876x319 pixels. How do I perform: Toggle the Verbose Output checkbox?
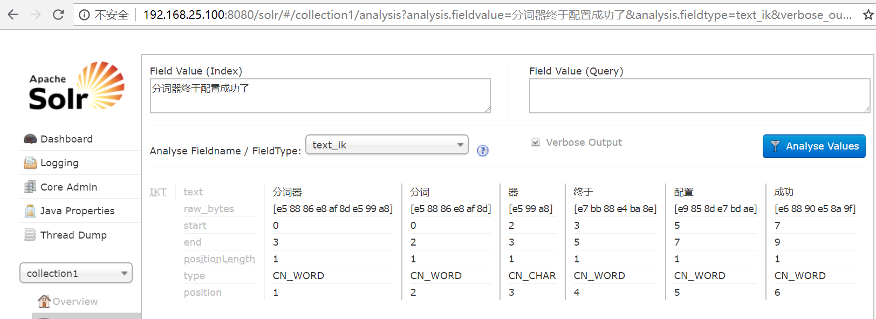pos(536,142)
